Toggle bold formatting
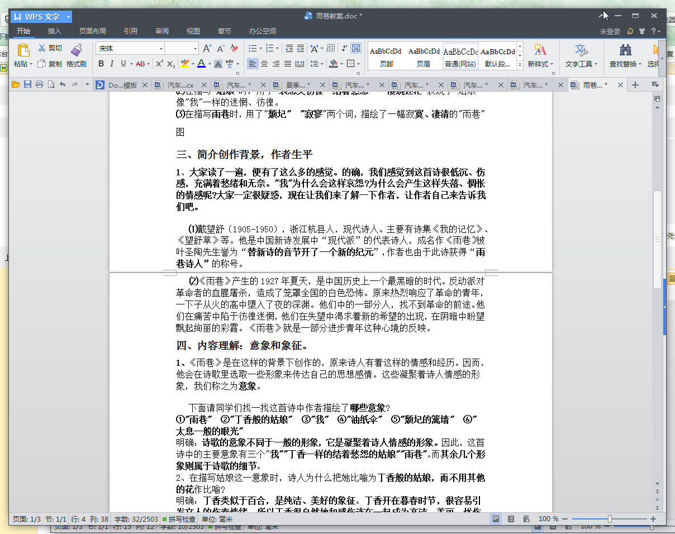The height and width of the screenshot is (534, 675). [101, 64]
